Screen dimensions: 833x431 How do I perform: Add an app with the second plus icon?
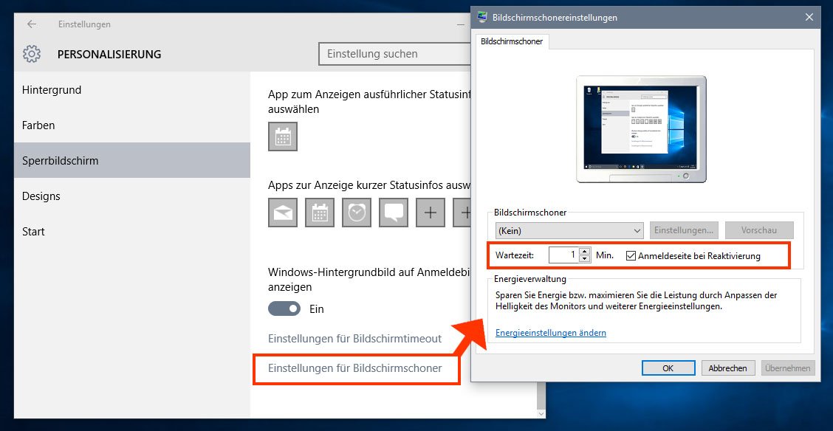465,213
